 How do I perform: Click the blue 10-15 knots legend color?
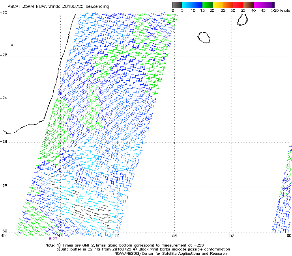click(x=197, y=5)
